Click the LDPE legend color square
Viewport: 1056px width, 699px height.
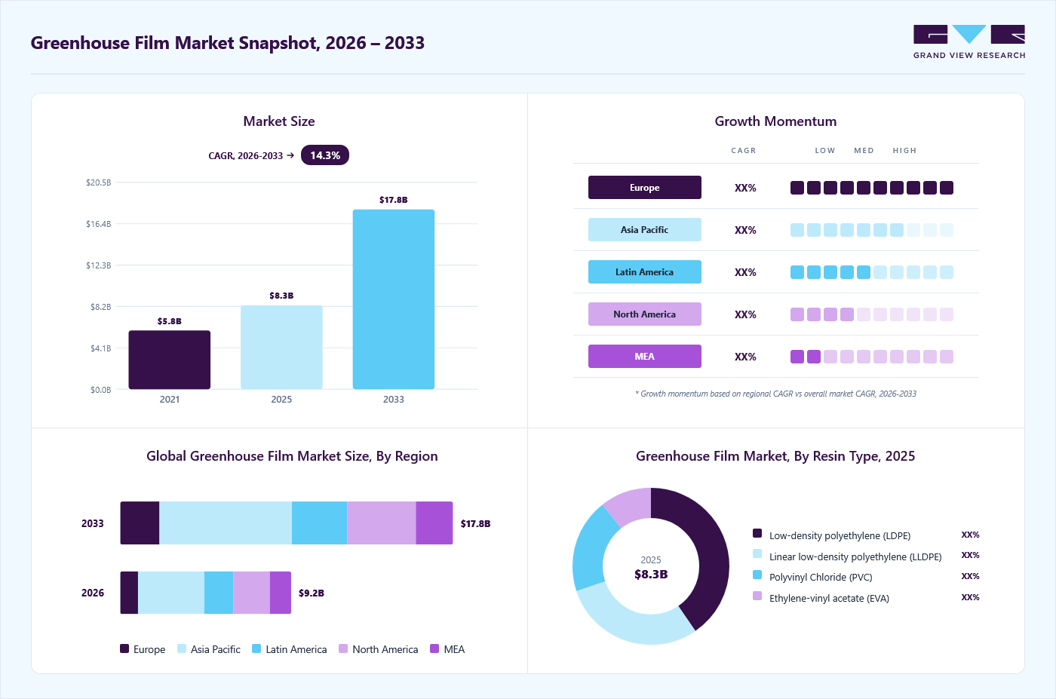point(757,533)
